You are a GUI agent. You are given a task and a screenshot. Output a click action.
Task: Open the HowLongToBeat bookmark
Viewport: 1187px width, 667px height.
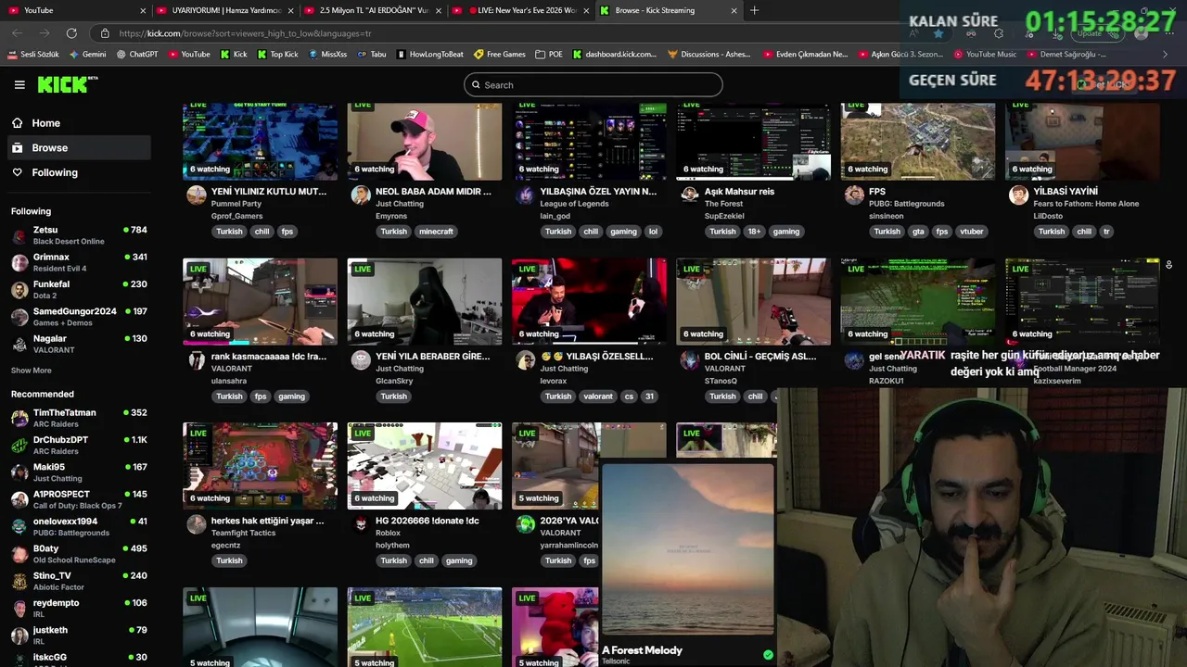tap(429, 54)
